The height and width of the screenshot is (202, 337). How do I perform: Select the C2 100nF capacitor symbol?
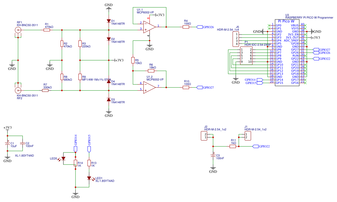tap(22, 144)
